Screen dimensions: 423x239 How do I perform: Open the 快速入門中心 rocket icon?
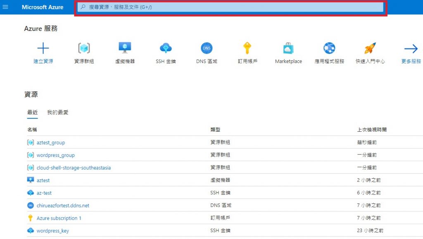370,48
